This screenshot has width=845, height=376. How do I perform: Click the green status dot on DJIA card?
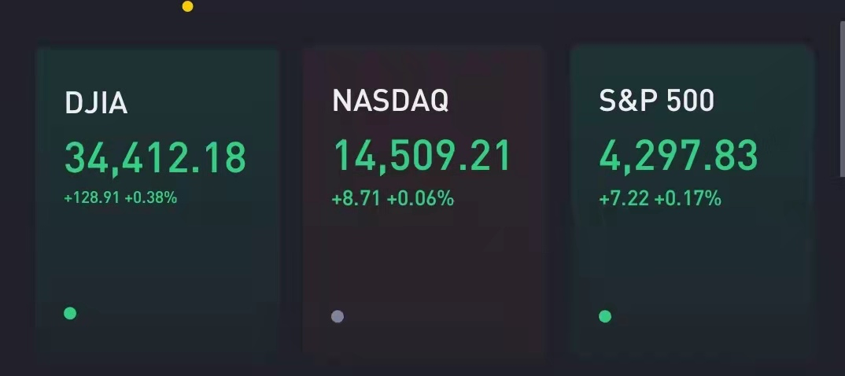70,313
